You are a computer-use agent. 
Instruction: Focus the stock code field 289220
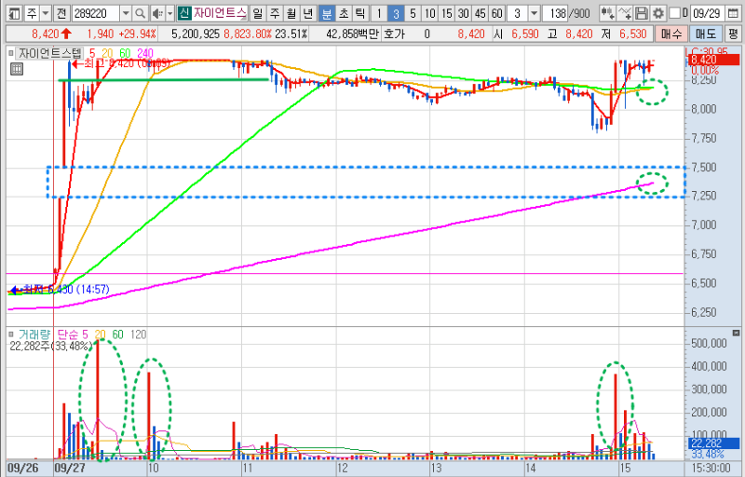(95, 13)
